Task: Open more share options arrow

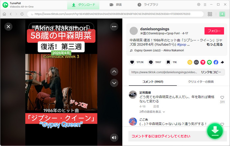Action: coord(222,62)
